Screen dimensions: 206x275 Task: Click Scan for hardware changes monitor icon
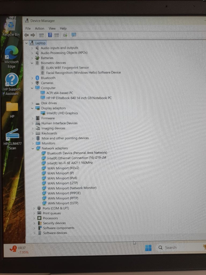pos(74,35)
